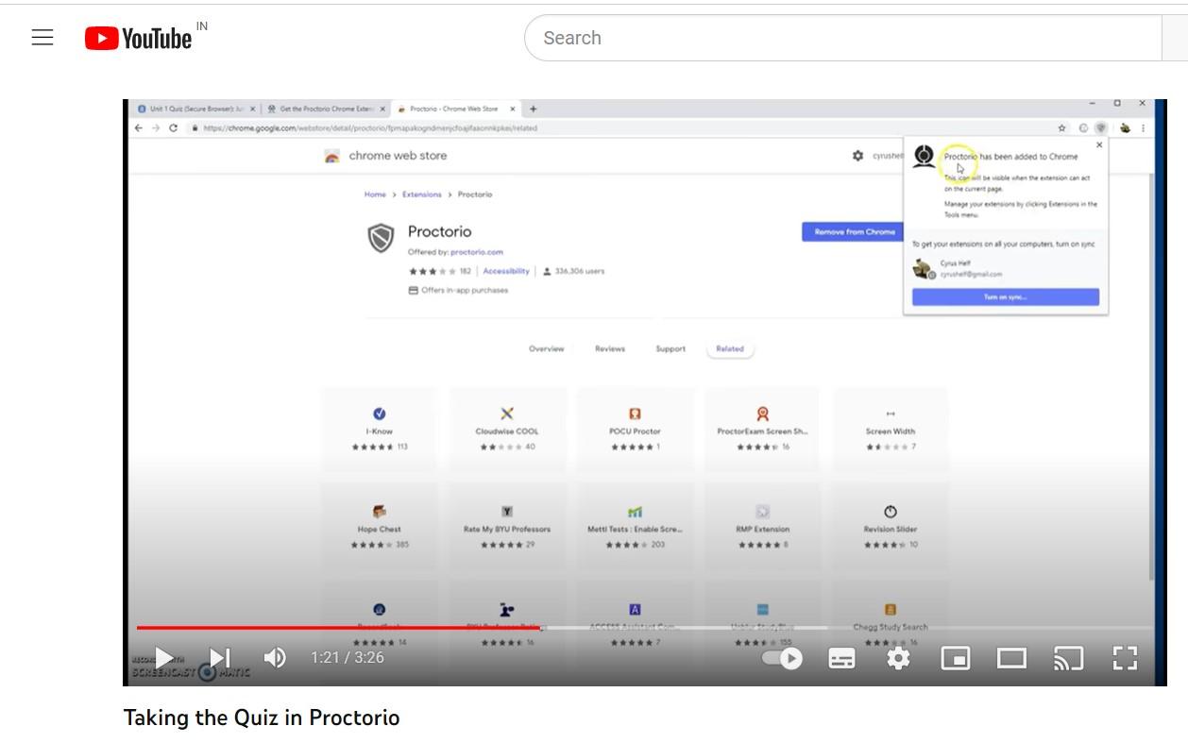
Task: Click the Home breadcrumb link in video
Action: click(375, 194)
